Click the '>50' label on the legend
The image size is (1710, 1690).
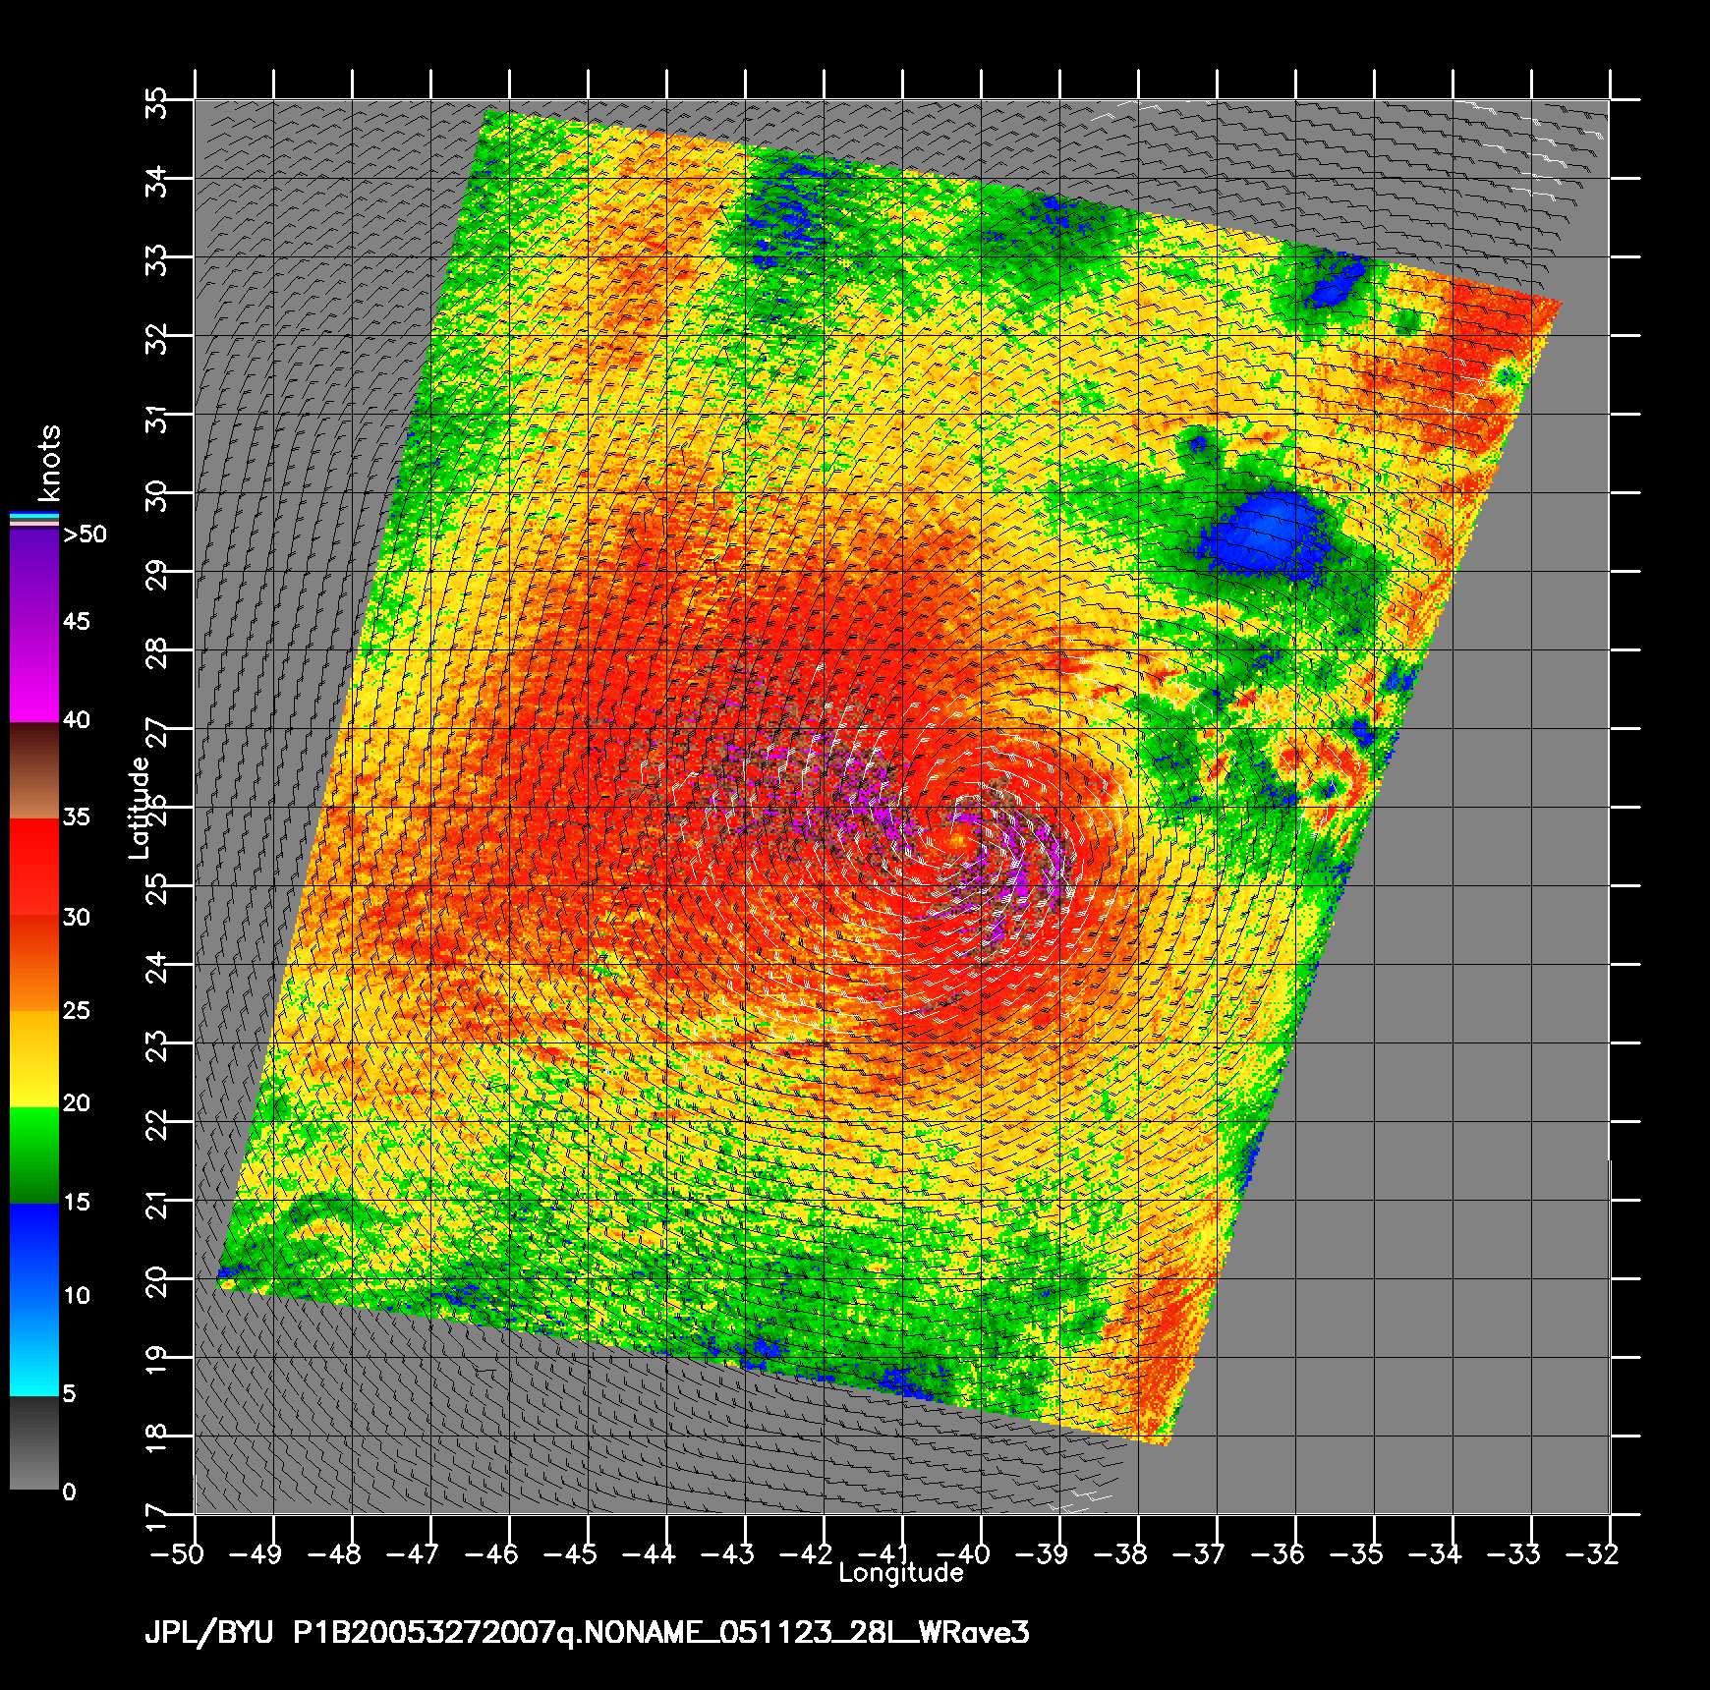tap(85, 535)
